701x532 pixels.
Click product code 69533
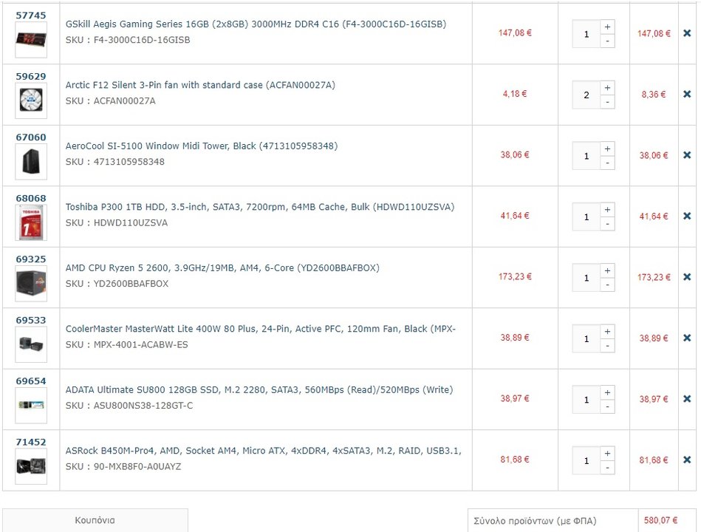[x=31, y=320]
